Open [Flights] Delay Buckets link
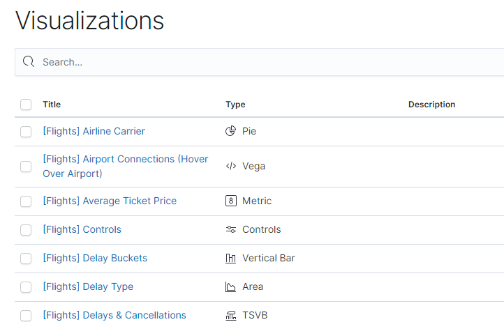Screen dimensions: 504x322 95,258
